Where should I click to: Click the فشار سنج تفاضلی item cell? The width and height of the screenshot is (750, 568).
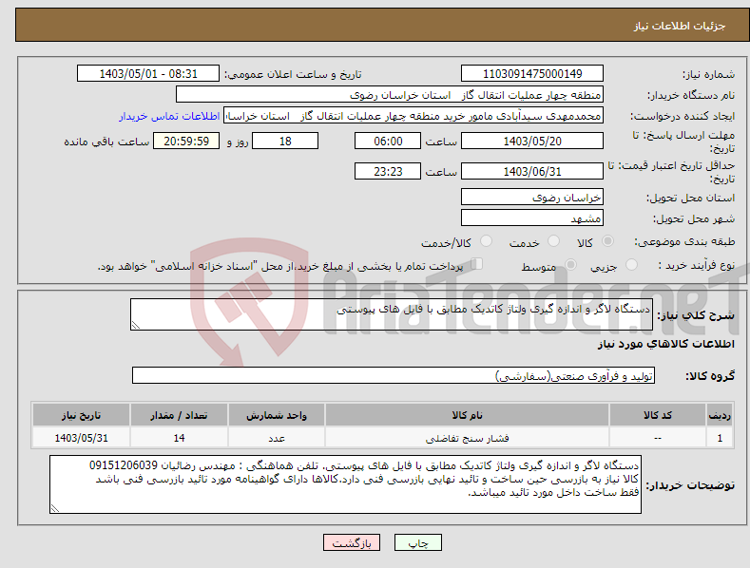tap(467, 438)
